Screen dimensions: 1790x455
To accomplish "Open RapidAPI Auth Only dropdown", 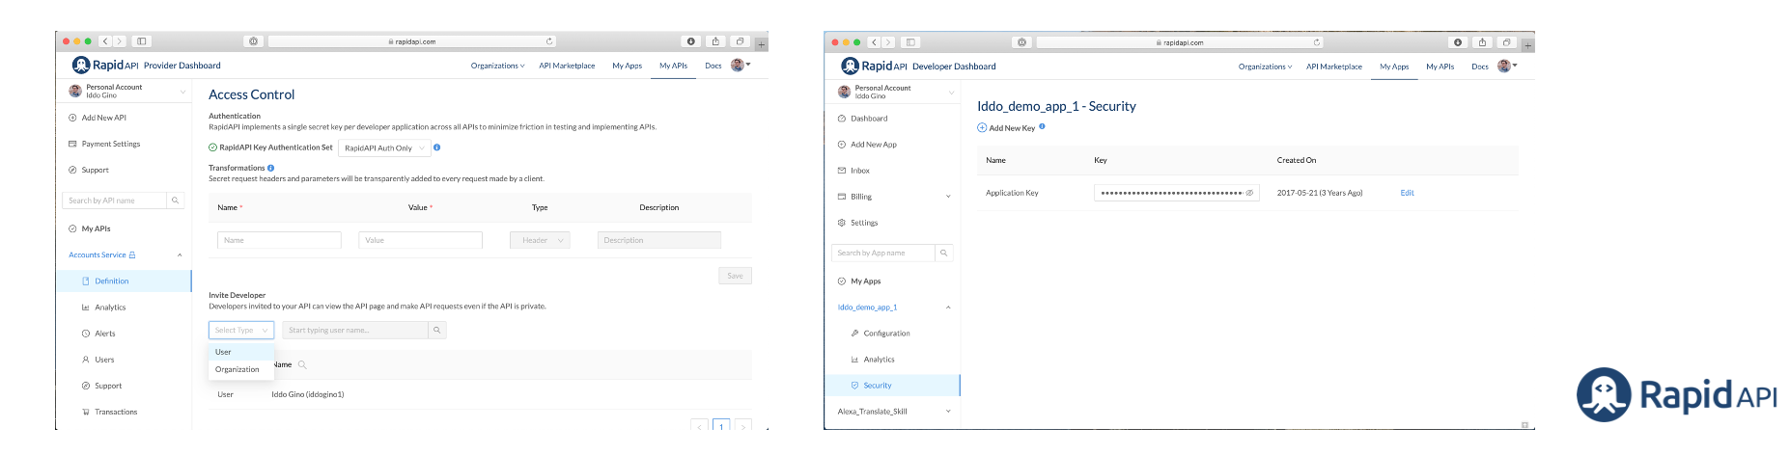I will 383,147.
